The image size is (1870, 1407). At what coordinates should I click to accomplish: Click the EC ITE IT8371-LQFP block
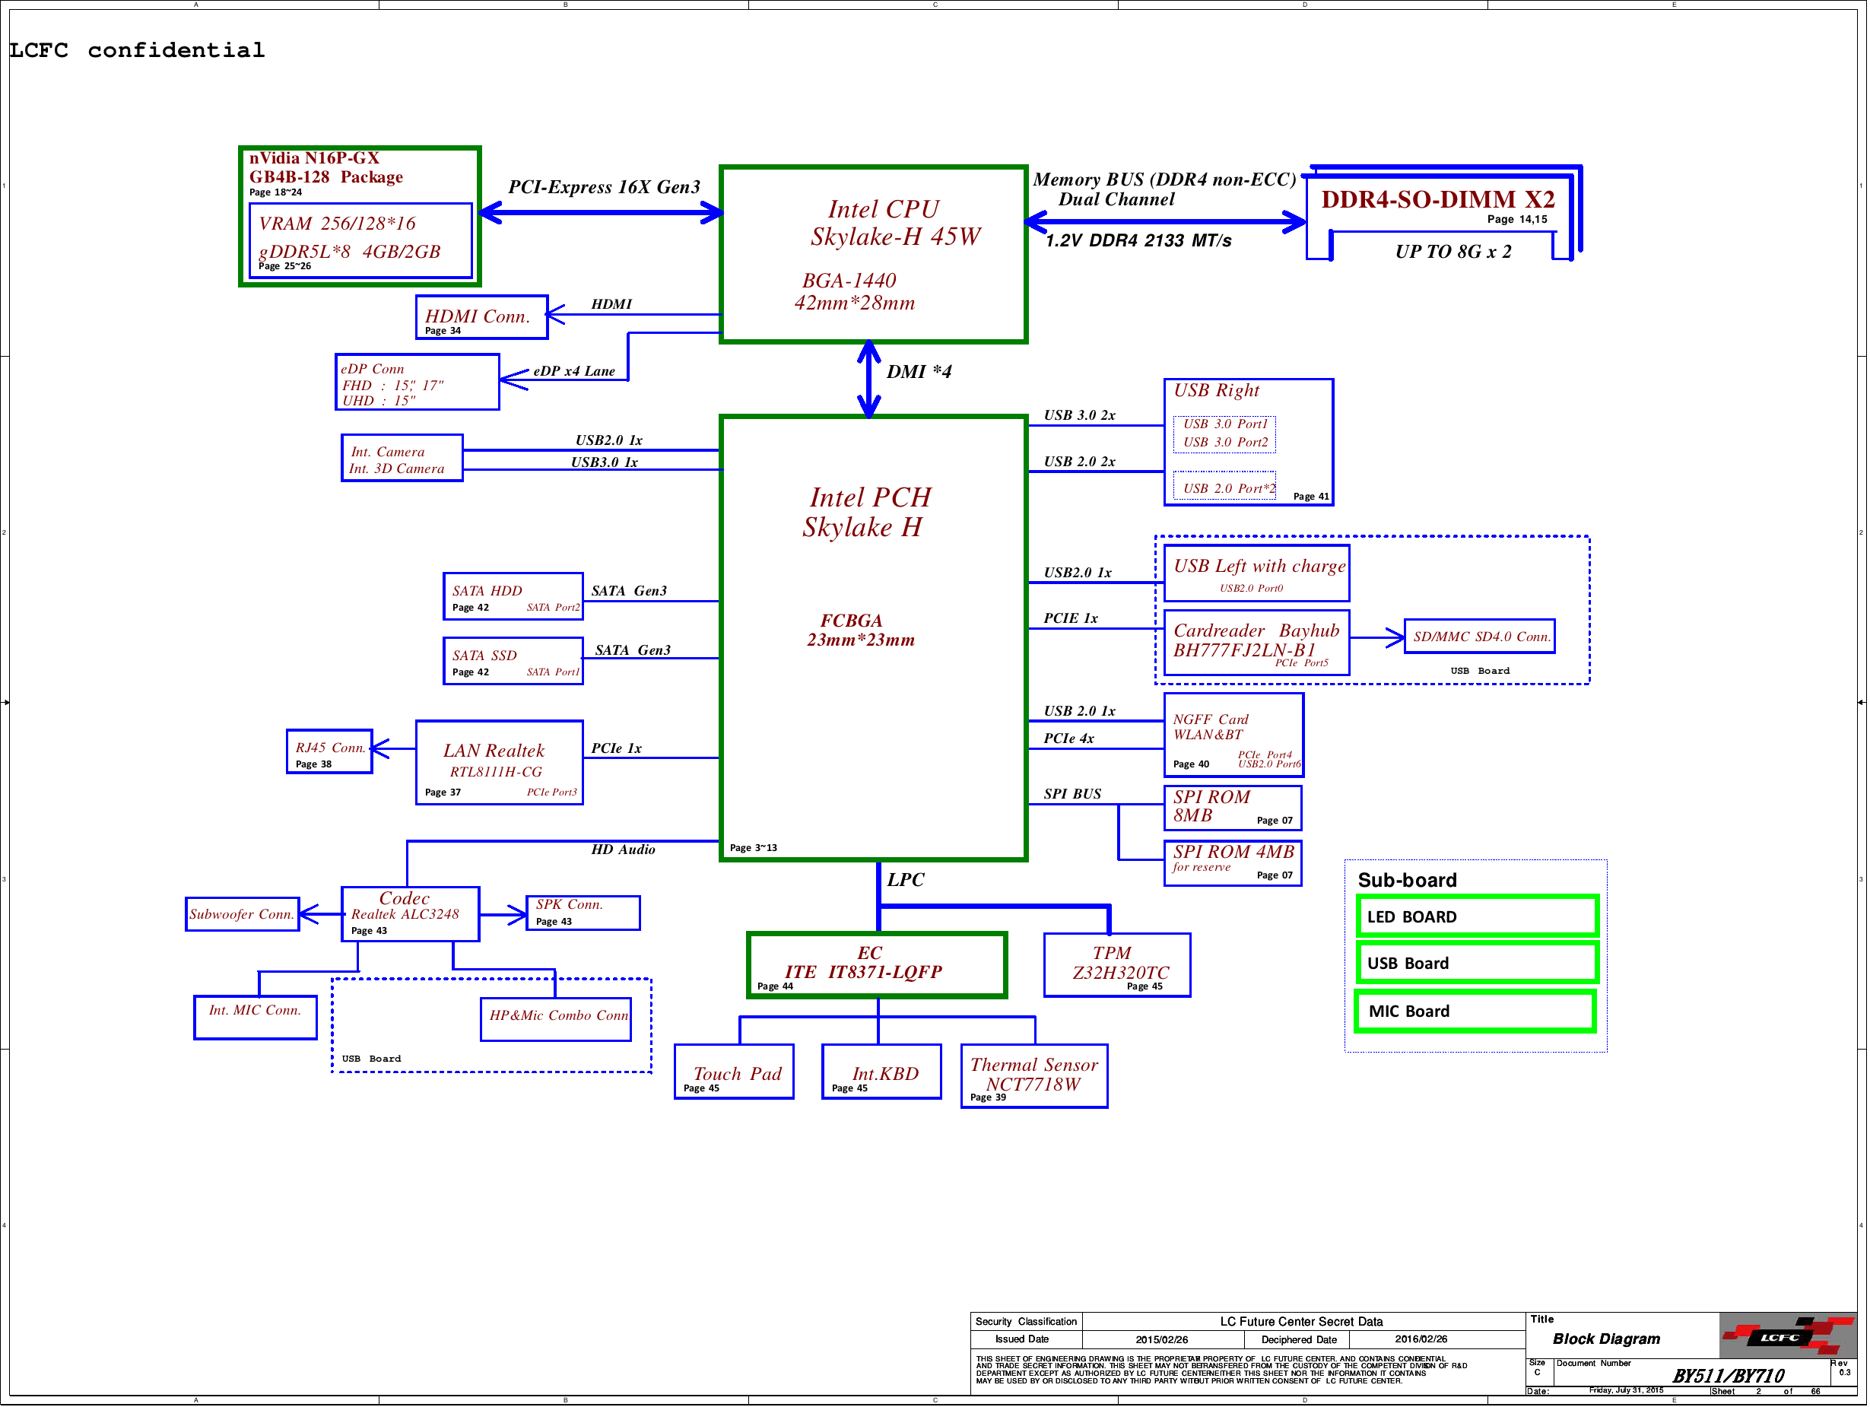click(877, 966)
